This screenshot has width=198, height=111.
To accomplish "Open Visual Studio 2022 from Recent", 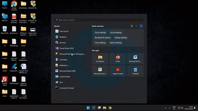I will pos(70,48).
